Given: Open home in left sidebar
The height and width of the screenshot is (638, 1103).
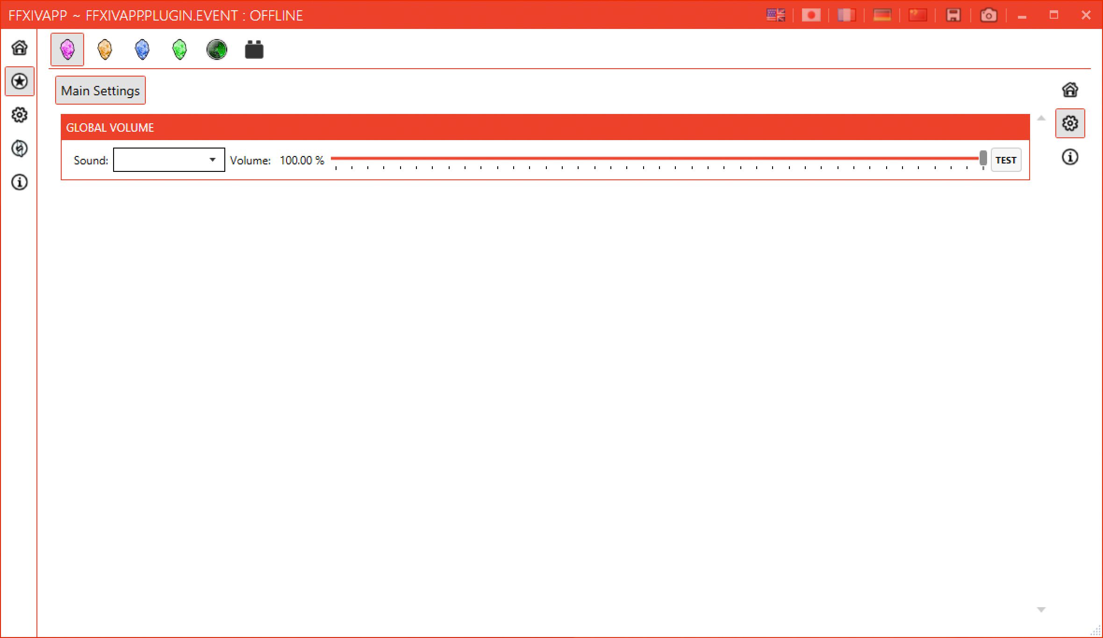Looking at the screenshot, I should [20, 48].
